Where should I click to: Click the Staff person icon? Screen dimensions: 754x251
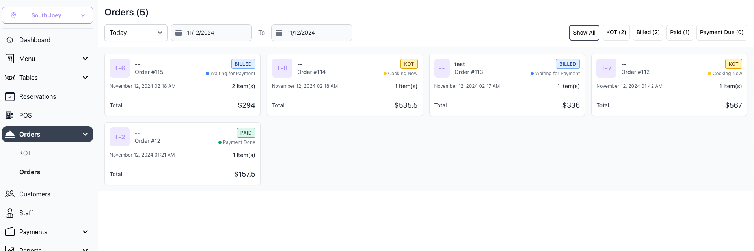10,213
